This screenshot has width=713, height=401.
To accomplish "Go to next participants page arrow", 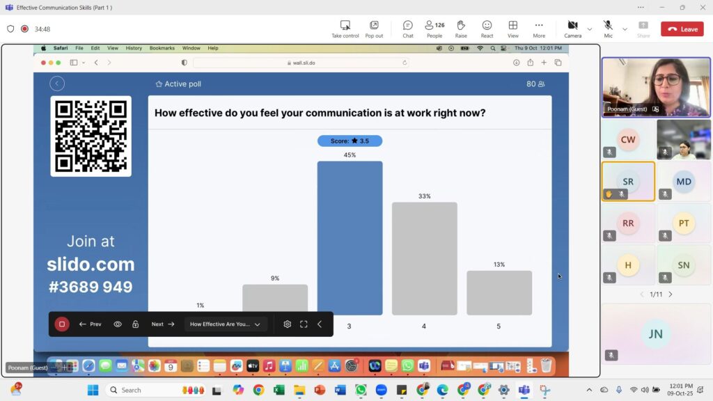I will (x=671, y=294).
